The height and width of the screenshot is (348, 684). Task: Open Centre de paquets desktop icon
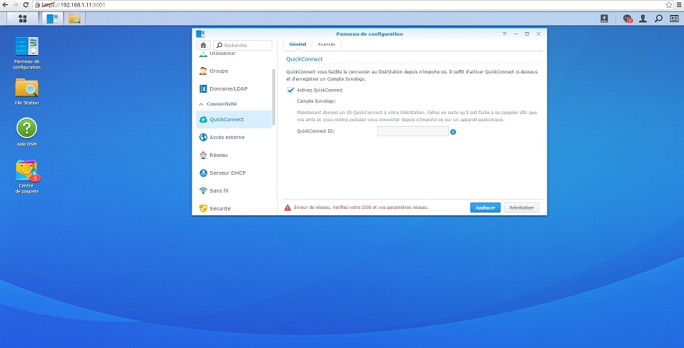[x=26, y=177]
